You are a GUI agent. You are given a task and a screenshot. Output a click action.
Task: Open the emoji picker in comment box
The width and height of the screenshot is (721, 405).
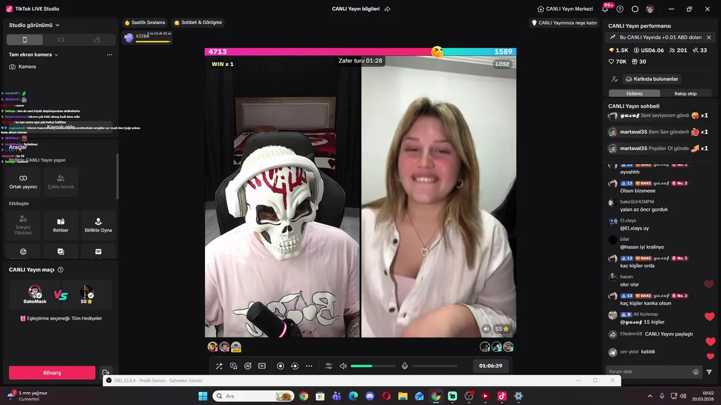pos(696,372)
